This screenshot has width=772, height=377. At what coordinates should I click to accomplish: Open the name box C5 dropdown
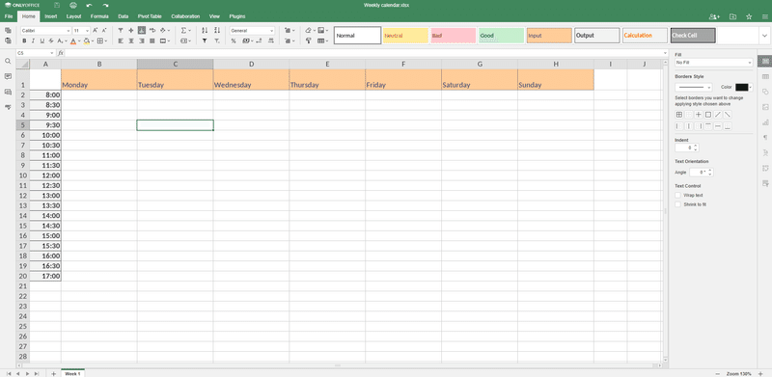52,53
